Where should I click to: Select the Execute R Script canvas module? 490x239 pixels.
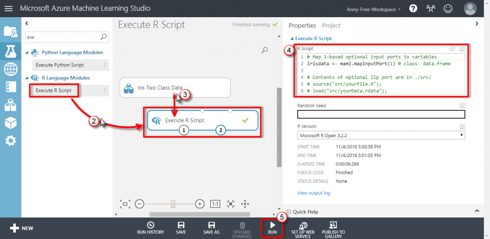tap(202, 120)
